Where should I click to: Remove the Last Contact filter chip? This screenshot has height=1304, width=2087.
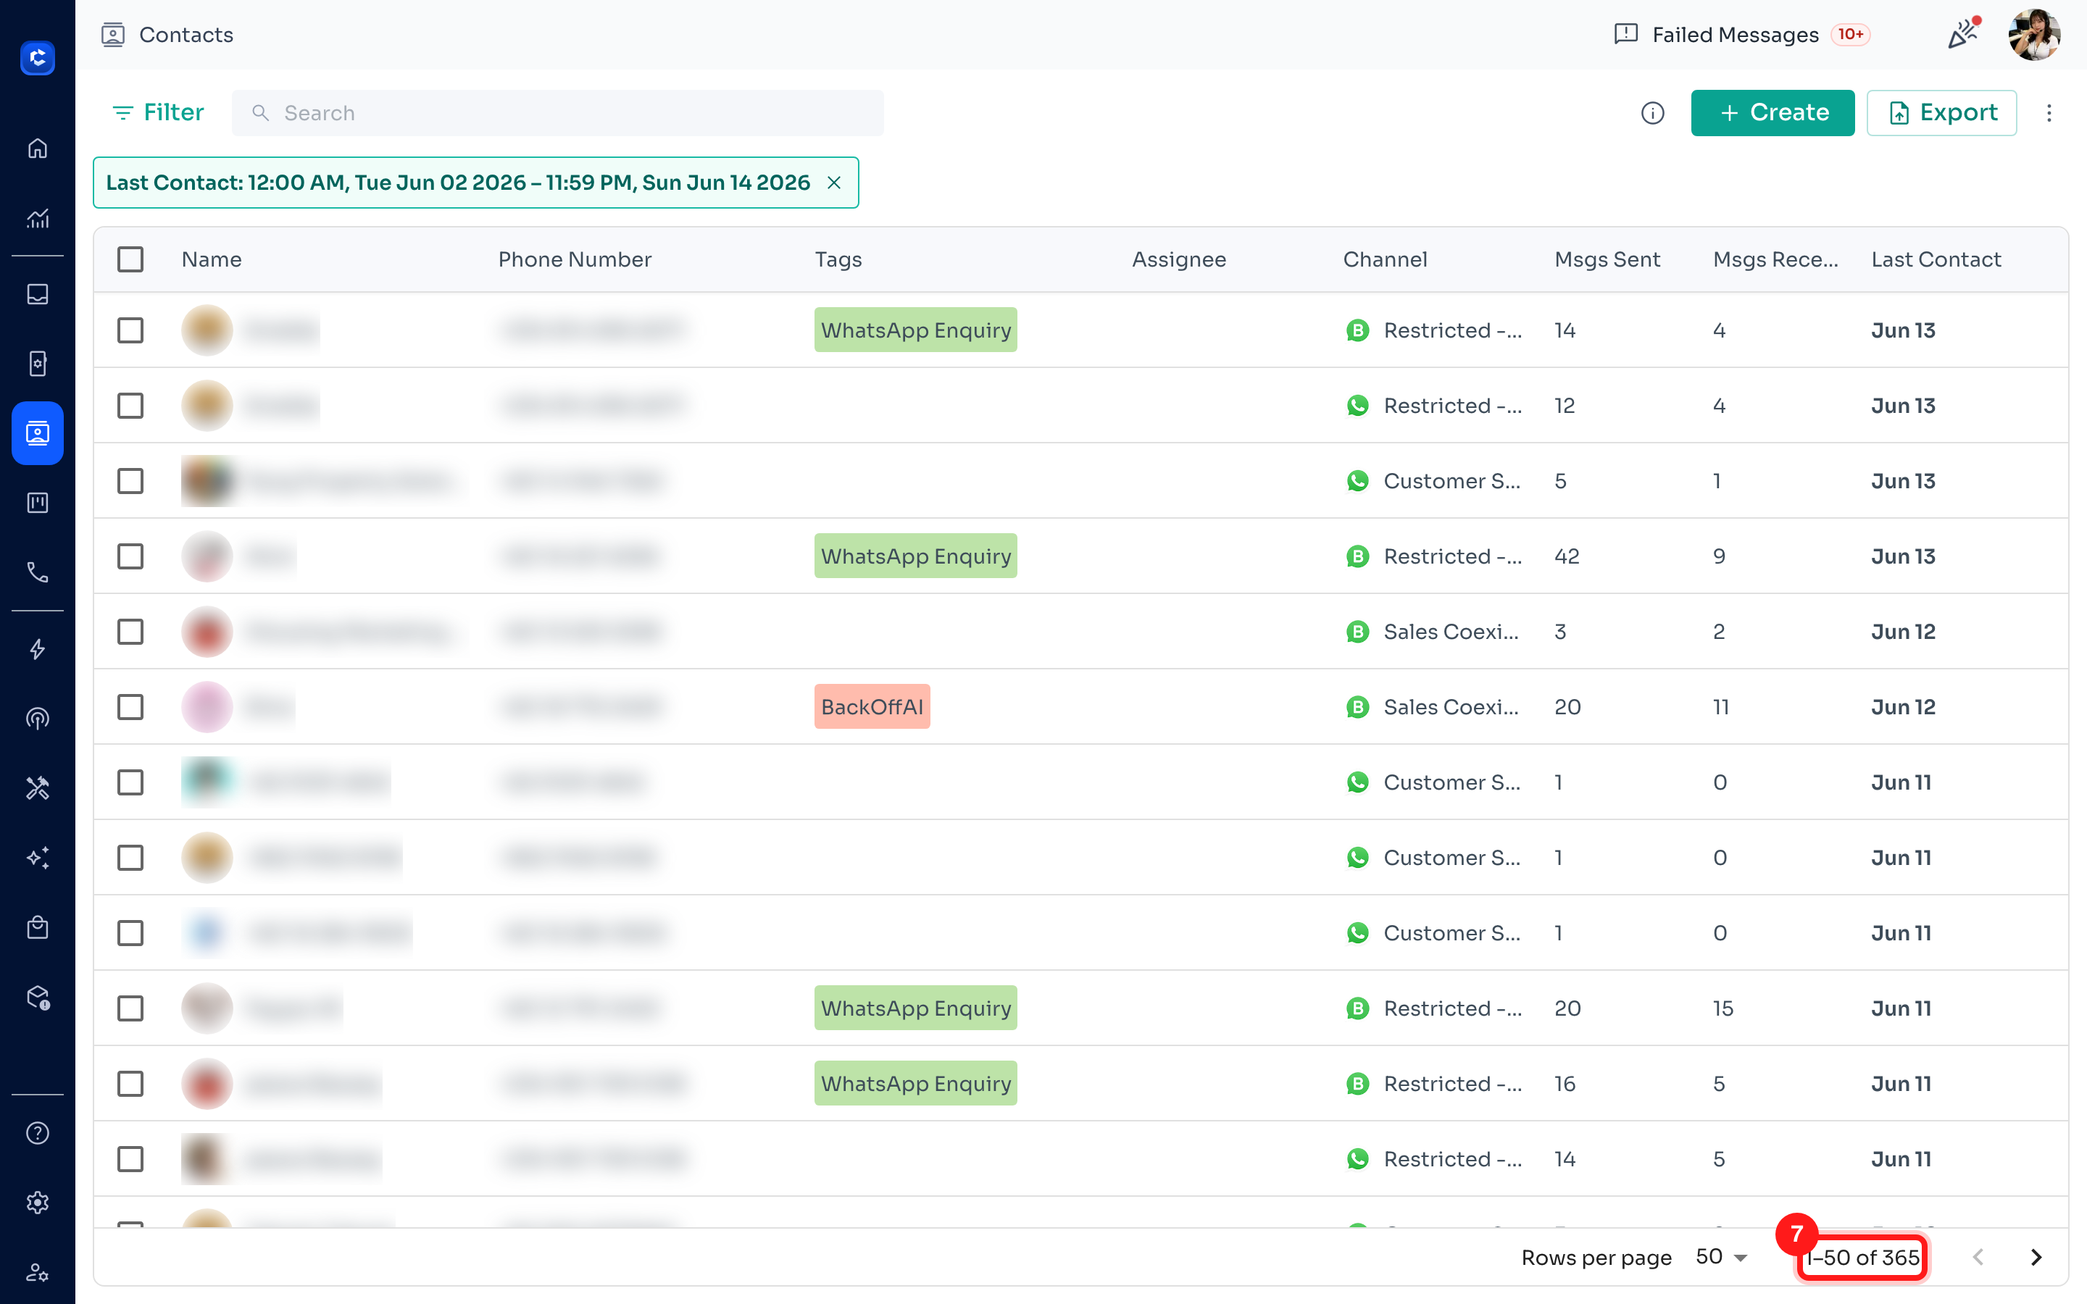[834, 183]
